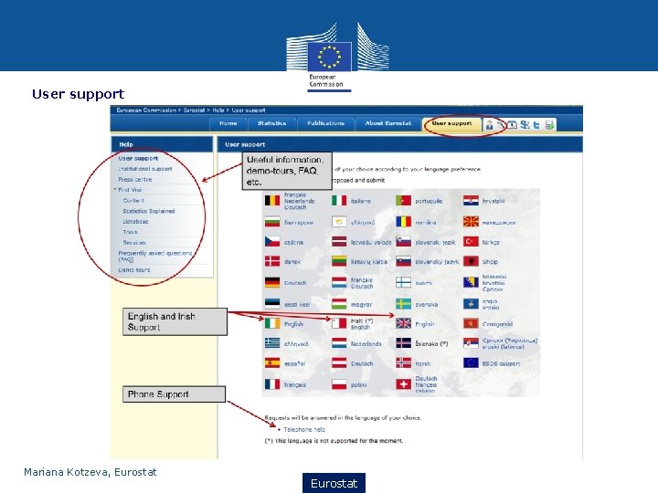Viewport: 658px width, 493px height.
Task: Select the Greek flag
Action: click(x=272, y=343)
